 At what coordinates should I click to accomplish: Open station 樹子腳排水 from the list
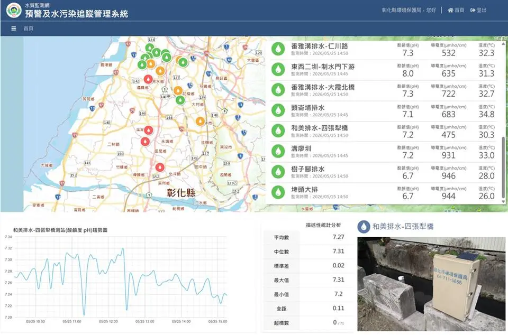click(308, 169)
